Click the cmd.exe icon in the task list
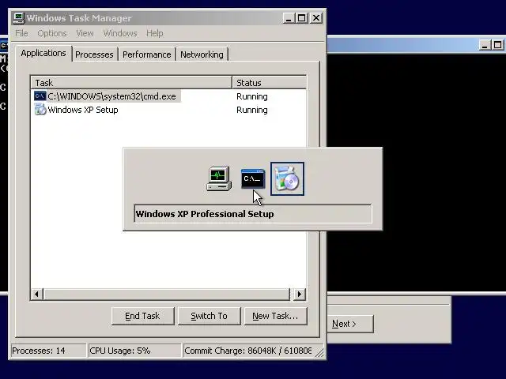506x379 pixels. [40, 96]
